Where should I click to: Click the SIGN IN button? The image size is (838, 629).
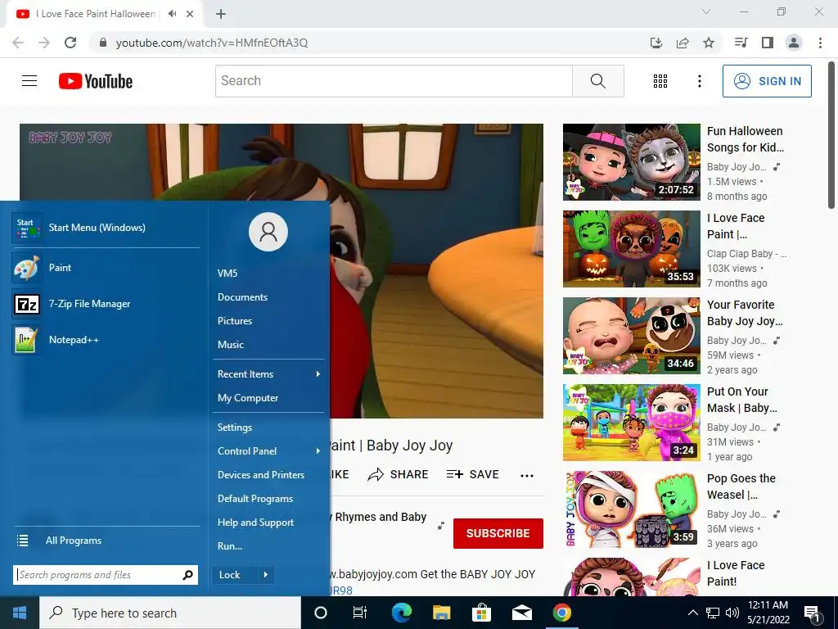[767, 81]
